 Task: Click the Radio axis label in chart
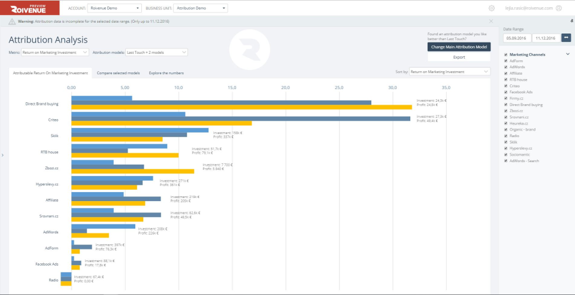click(x=53, y=280)
